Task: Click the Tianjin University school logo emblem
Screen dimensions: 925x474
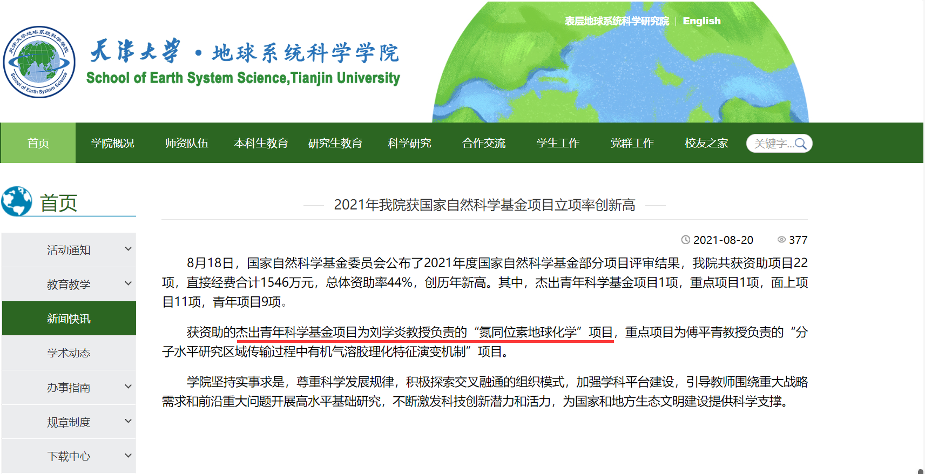Action: [39, 62]
